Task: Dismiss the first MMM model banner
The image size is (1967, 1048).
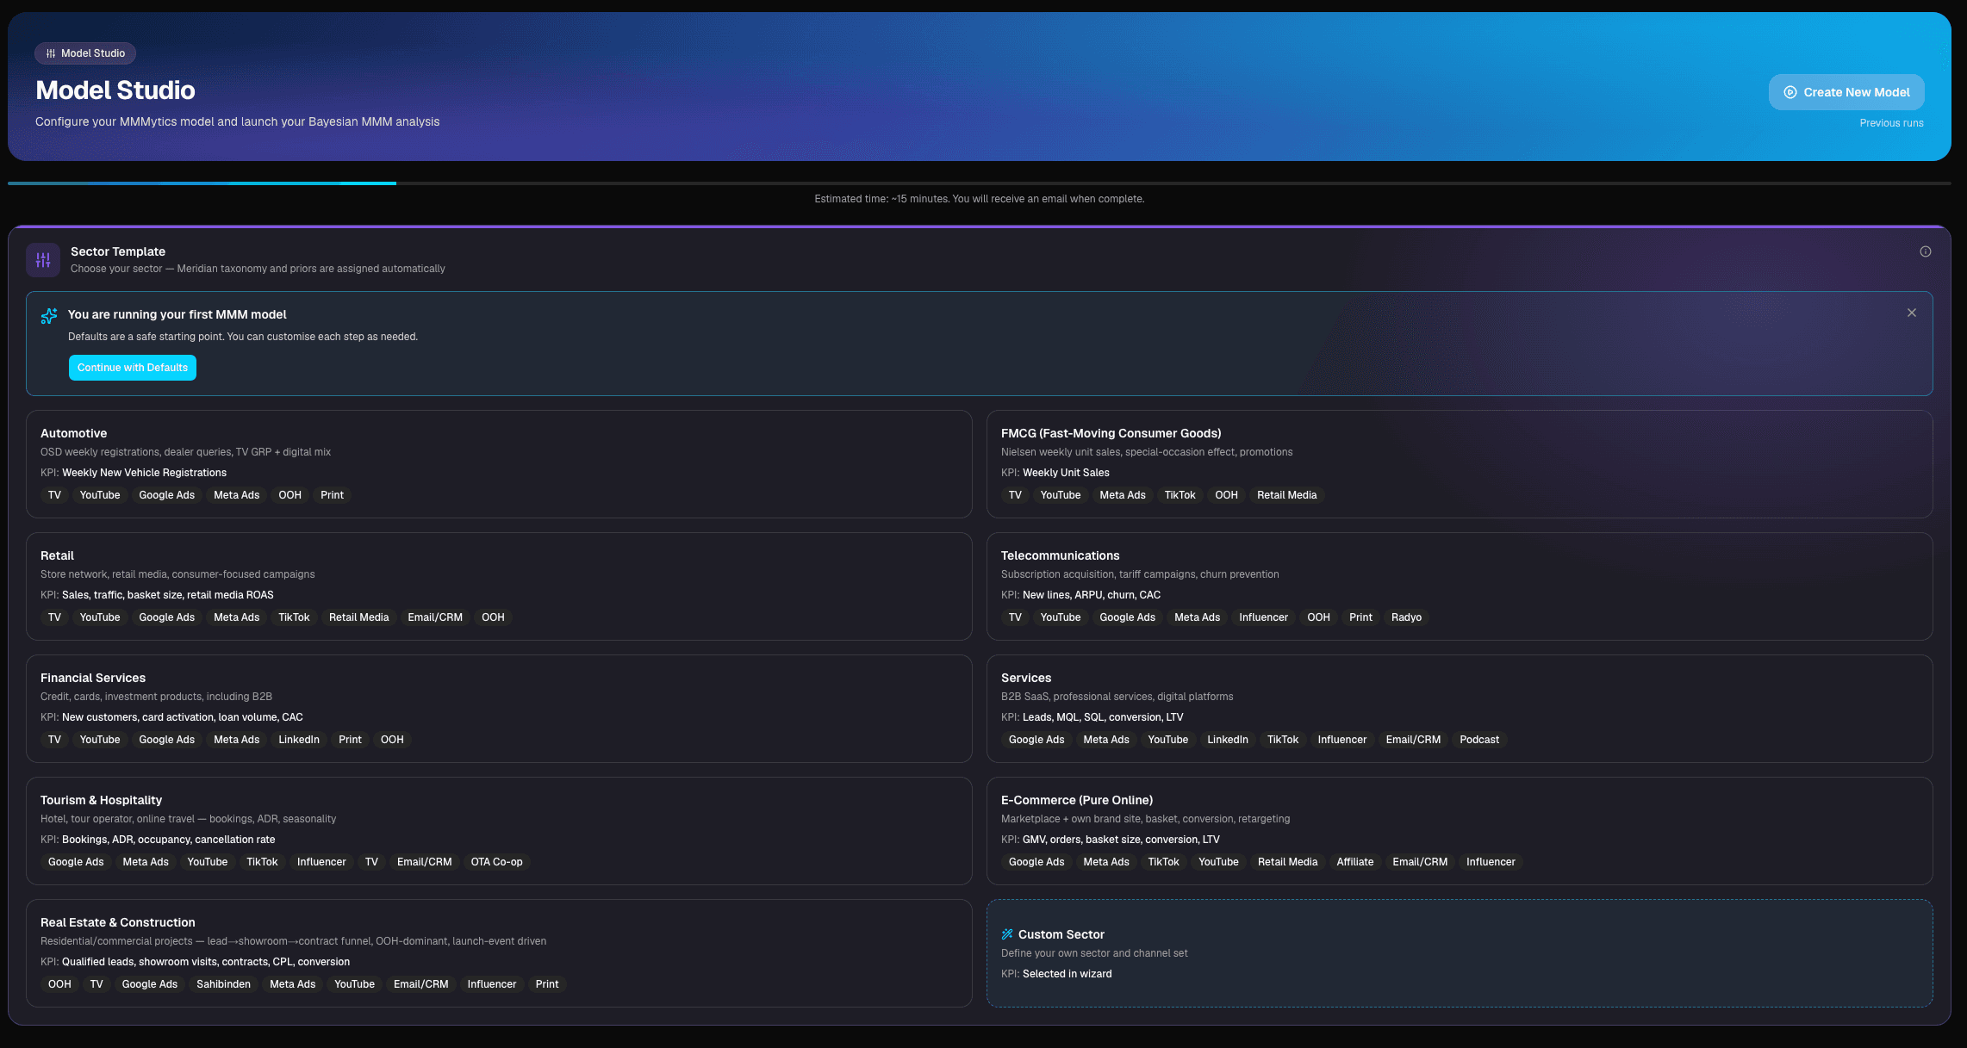Action: [x=1911, y=313]
